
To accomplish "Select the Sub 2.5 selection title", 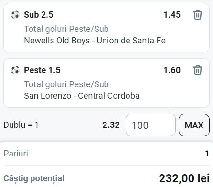I will pyautogui.click(x=39, y=15).
